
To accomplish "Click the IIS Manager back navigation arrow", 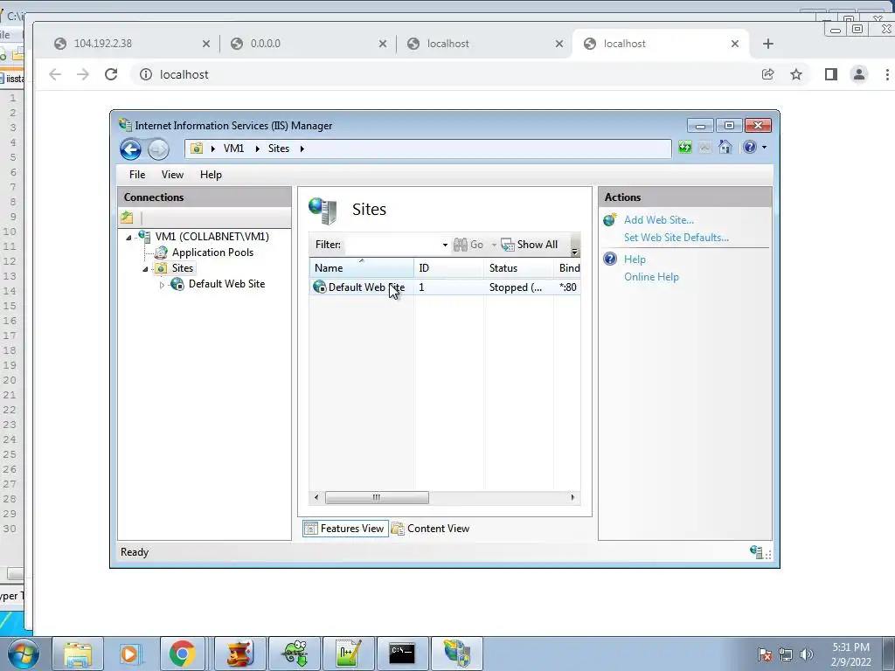I will coord(131,149).
